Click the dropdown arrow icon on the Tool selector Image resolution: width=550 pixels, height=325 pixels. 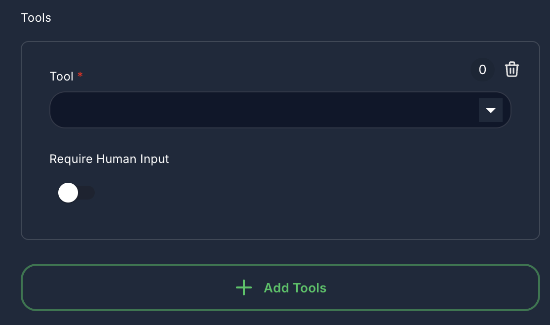point(491,110)
